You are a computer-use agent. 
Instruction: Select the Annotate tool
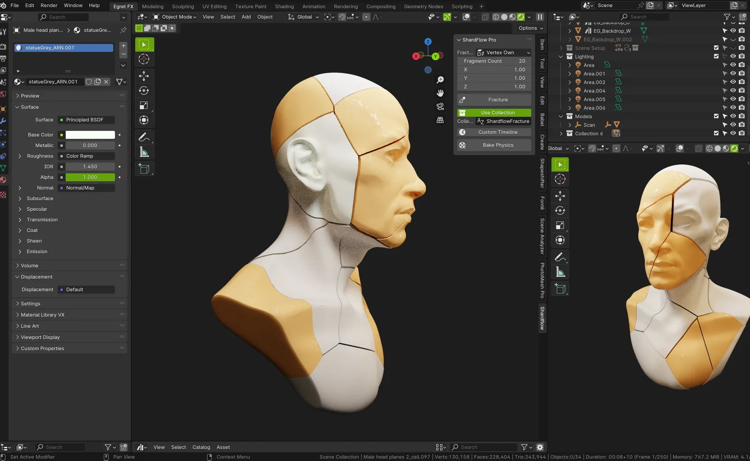coord(144,136)
